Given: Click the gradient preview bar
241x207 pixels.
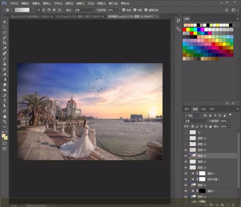Looking at the screenshot, I should (22, 10).
